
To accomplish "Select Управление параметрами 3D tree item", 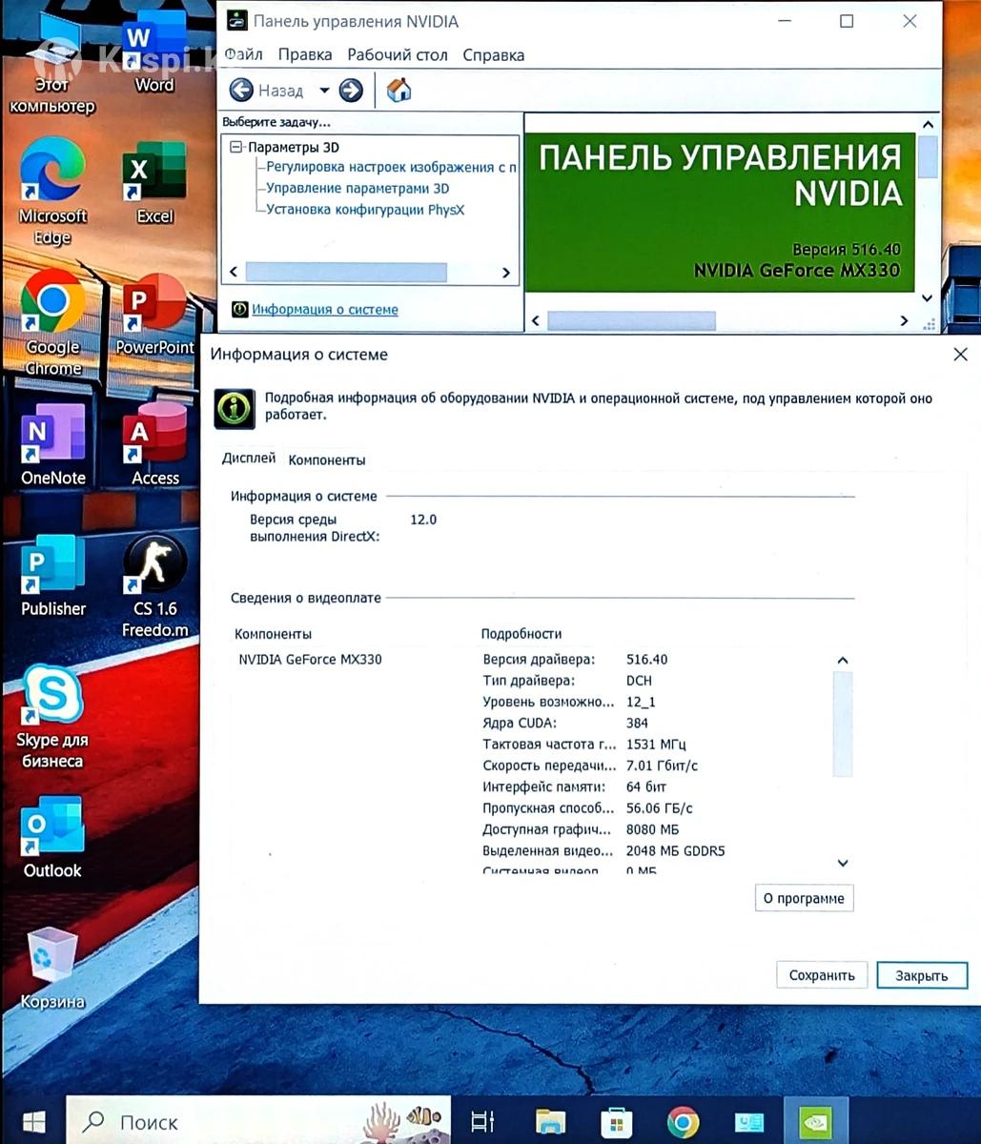I will [x=358, y=188].
